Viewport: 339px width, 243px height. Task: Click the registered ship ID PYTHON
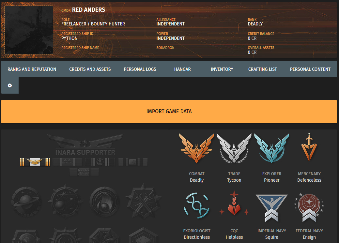tap(69, 38)
